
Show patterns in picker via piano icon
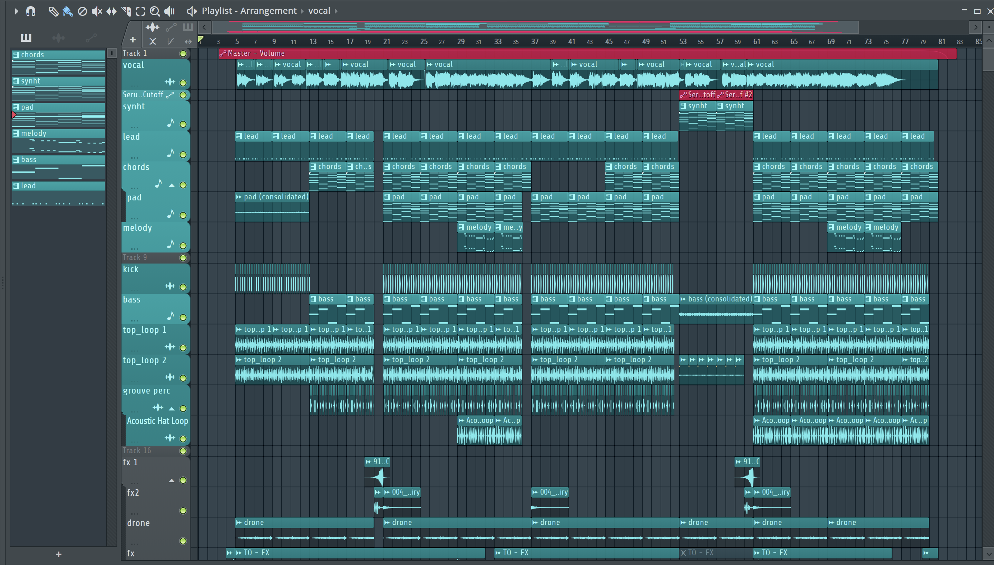pos(26,38)
